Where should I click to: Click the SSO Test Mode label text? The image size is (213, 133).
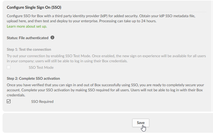tap(41, 67)
